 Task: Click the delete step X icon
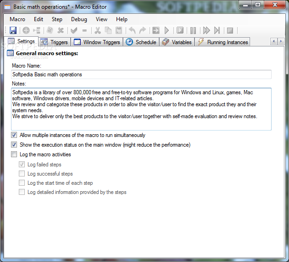61,30
